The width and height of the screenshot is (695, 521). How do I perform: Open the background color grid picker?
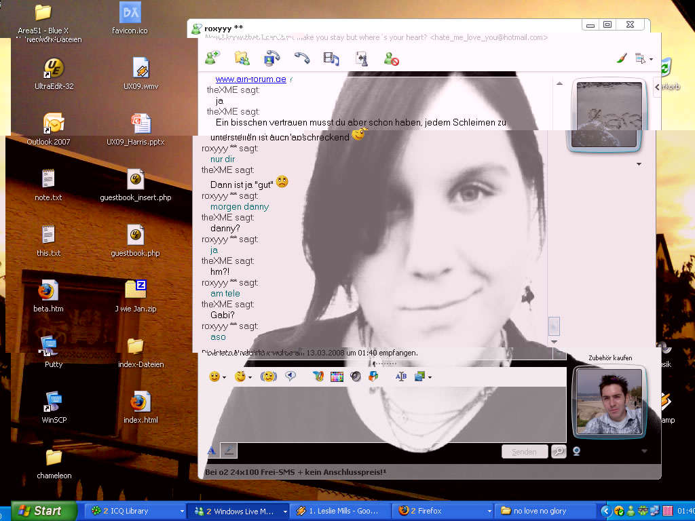[x=337, y=377]
